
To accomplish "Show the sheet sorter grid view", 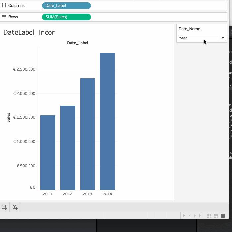I will tap(209, 216).
